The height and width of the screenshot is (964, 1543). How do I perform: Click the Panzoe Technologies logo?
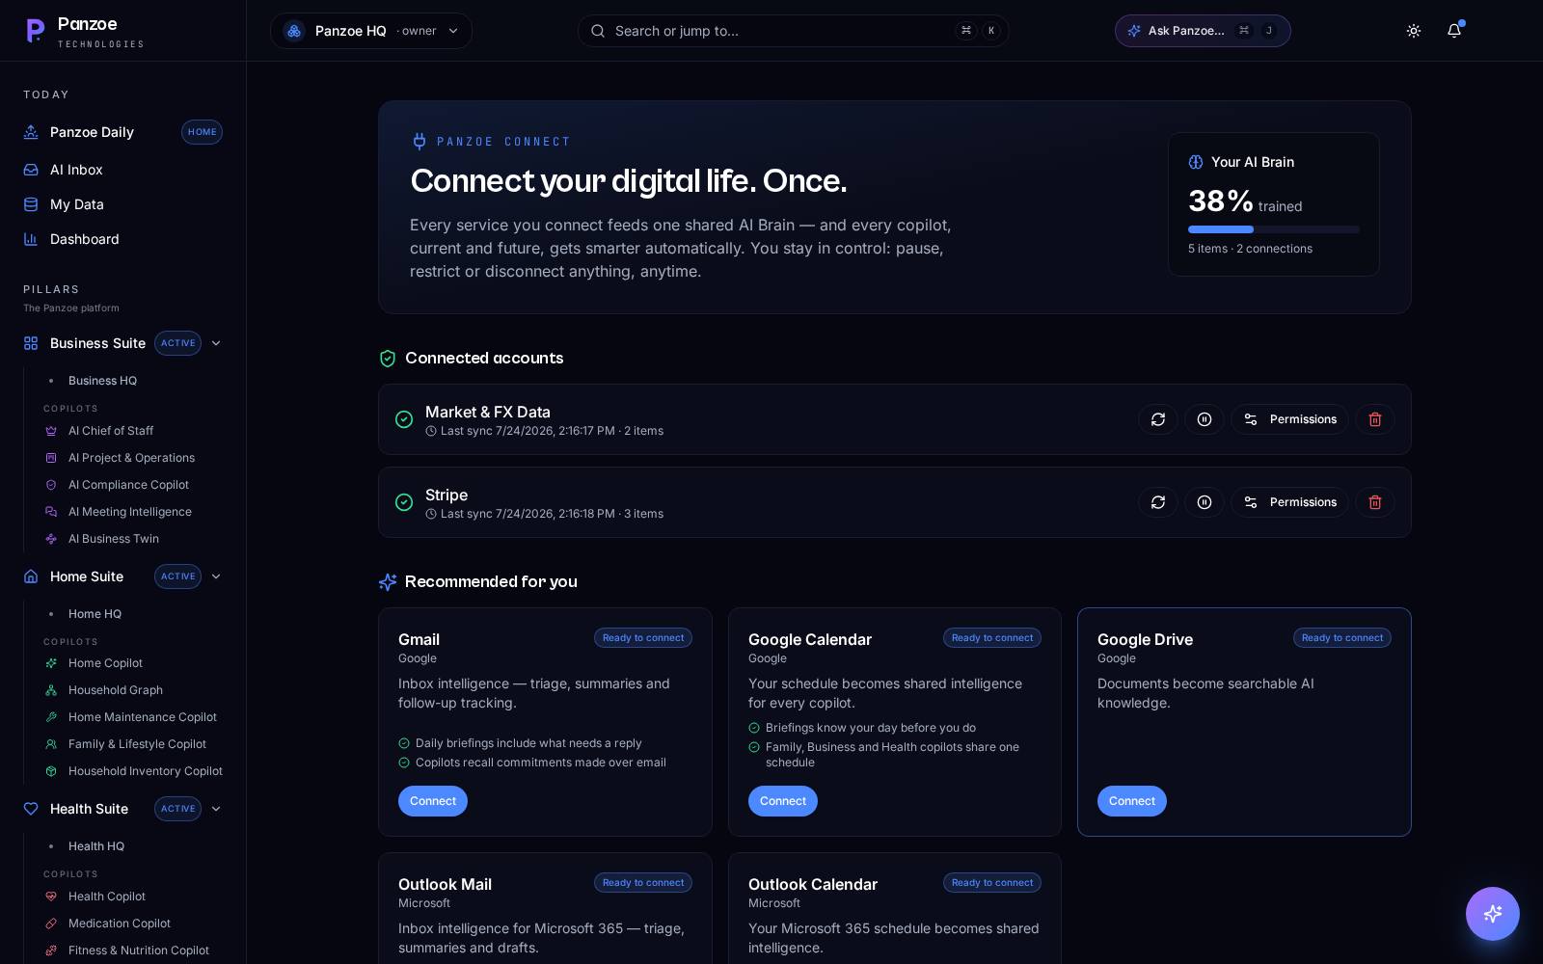[85, 31]
